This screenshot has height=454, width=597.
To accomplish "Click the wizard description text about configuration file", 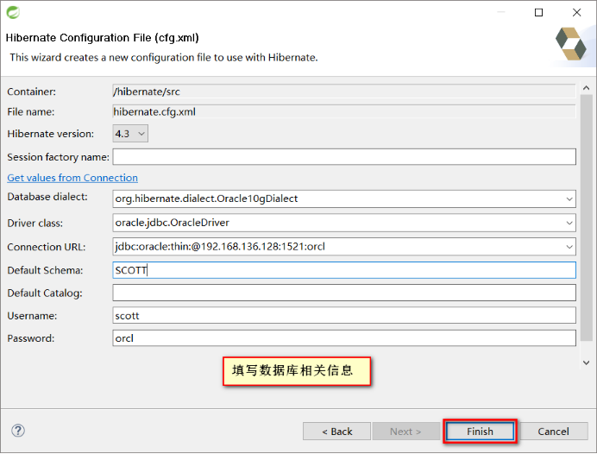I will pos(164,58).
